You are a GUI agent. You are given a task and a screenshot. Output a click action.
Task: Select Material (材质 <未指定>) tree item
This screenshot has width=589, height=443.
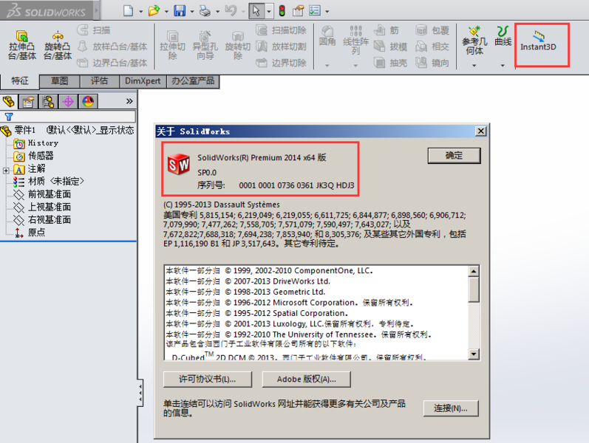click(48, 182)
